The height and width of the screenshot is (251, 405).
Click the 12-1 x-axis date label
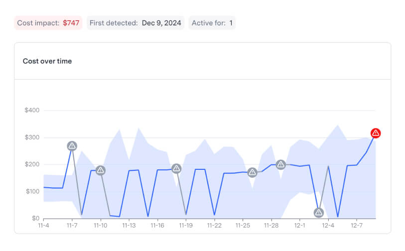(x=299, y=226)
